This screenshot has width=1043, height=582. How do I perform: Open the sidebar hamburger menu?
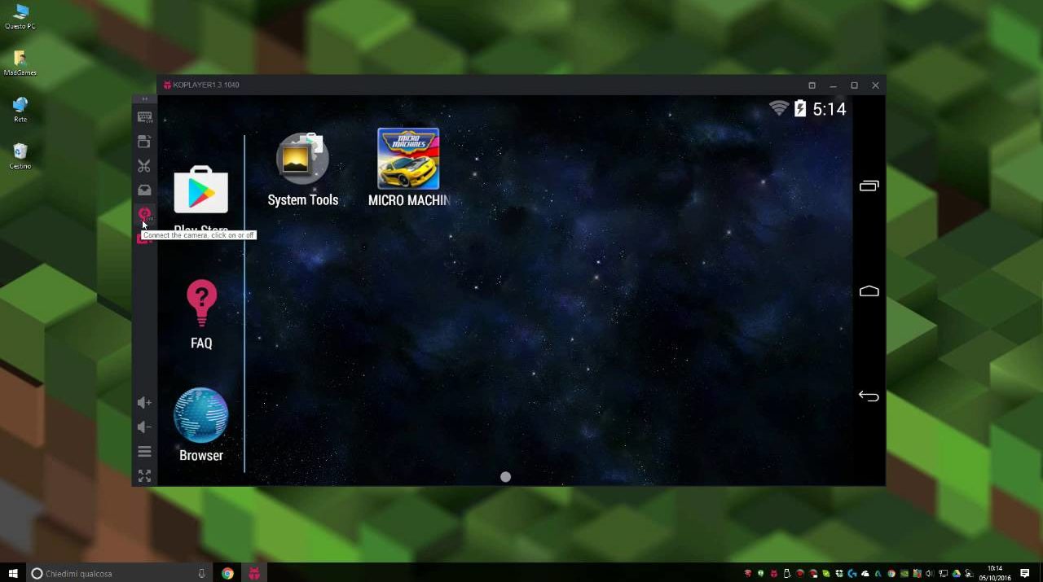coord(144,452)
